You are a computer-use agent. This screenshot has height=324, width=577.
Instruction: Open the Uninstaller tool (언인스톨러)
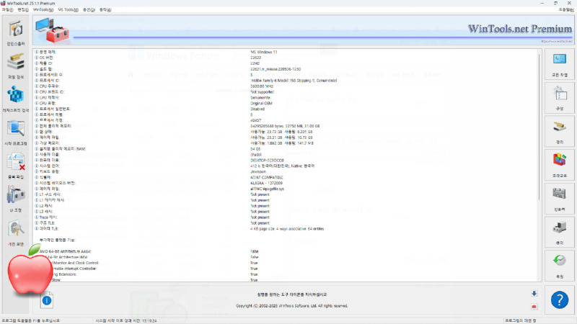16,33
